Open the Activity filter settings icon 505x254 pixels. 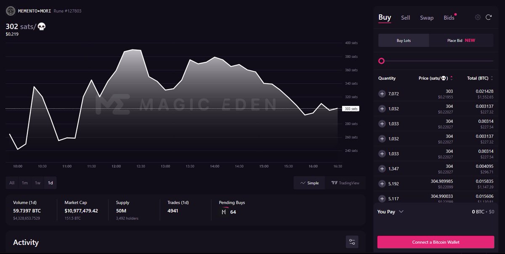click(352, 242)
